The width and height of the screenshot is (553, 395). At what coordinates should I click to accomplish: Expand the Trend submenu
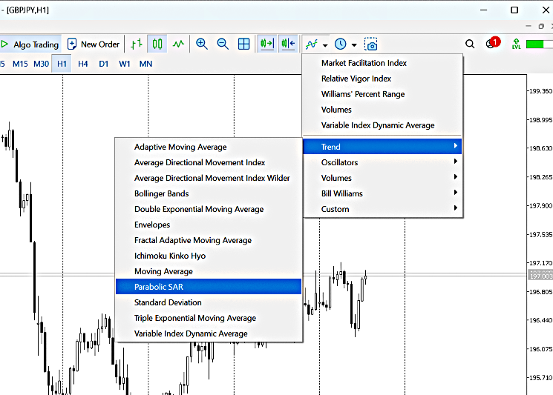tap(382, 146)
